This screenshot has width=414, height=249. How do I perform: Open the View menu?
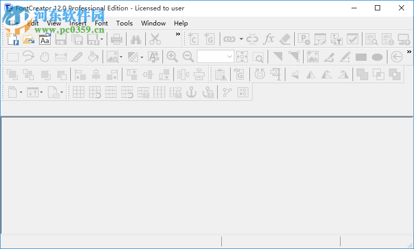pyautogui.click(x=54, y=23)
